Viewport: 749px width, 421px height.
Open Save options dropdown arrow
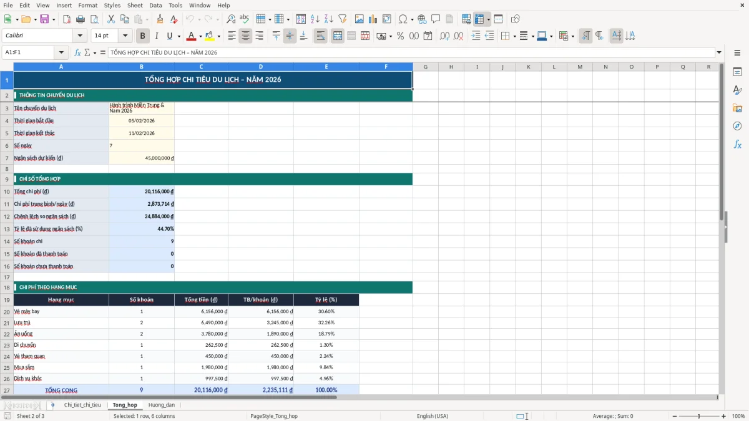(54, 19)
